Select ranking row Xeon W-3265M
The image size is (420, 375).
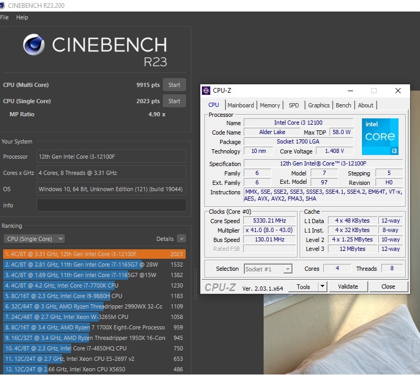click(x=94, y=317)
